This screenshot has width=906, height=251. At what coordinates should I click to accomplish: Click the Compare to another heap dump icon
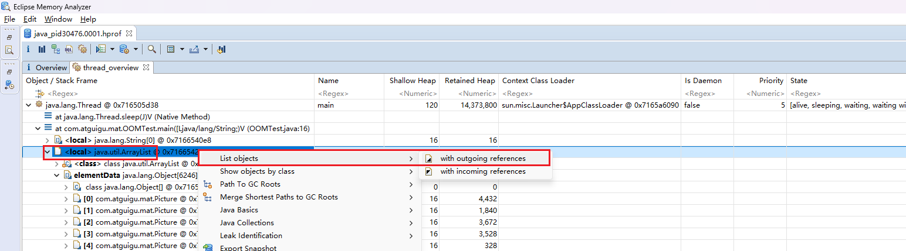point(222,50)
